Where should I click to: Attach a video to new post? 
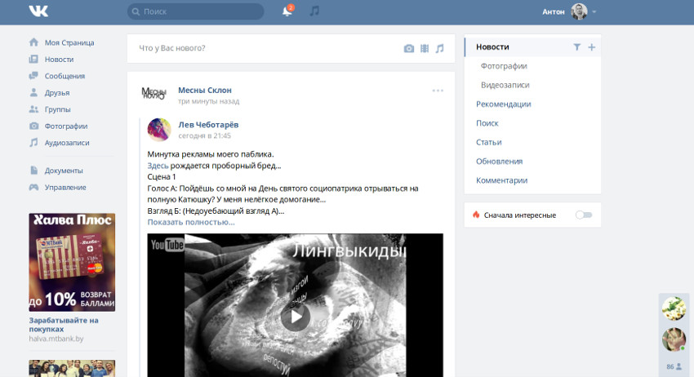click(425, 48)
